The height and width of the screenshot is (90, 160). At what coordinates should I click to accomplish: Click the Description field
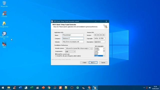coord(99,42)
